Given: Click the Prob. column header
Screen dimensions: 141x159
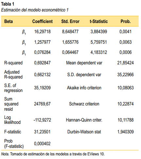Looking at the screenshot, I should click(x=126, y=21).
